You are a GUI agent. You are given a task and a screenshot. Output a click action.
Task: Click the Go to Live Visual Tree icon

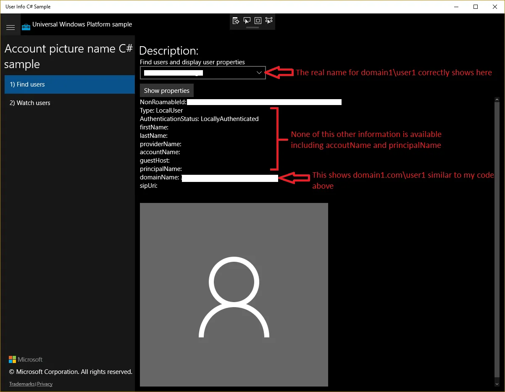[236, 20]
